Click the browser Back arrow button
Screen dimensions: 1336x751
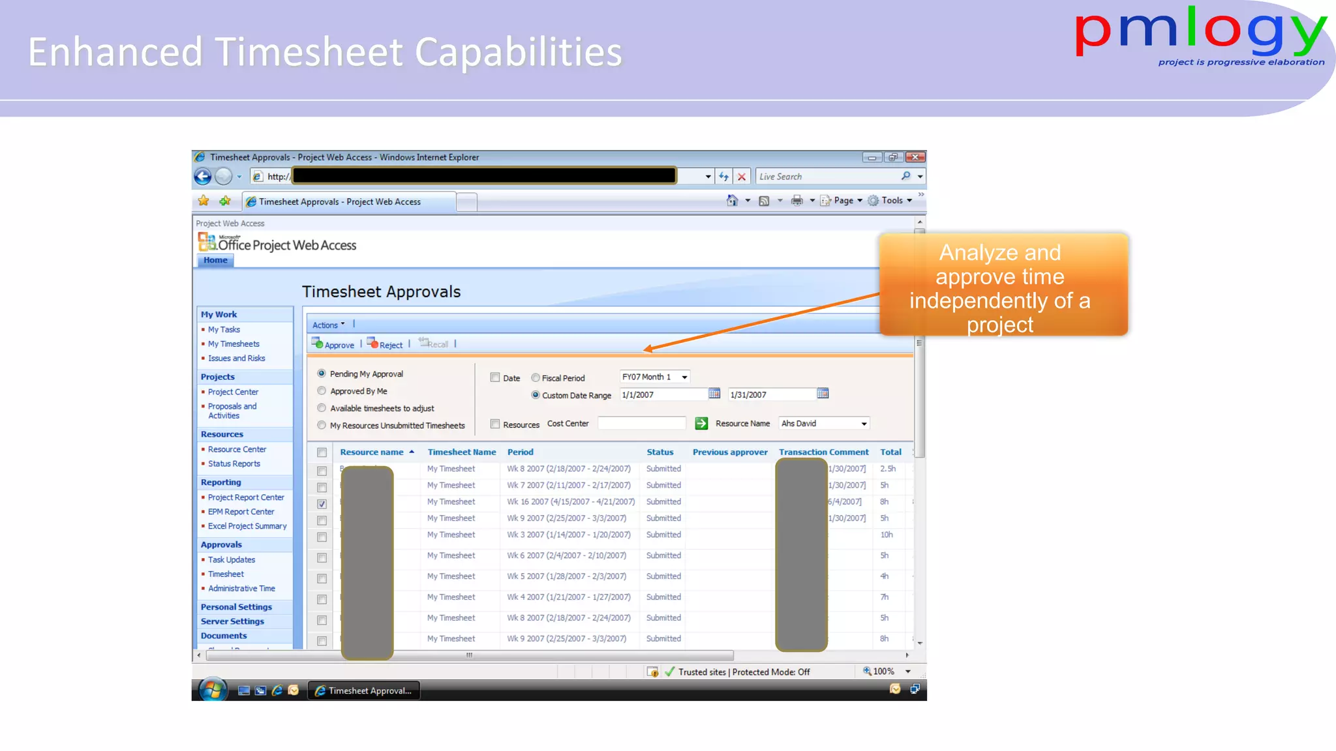pyautogui.click(x=203, y=177)
